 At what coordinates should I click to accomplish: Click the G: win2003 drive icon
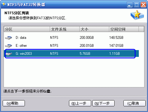point(9,54)
